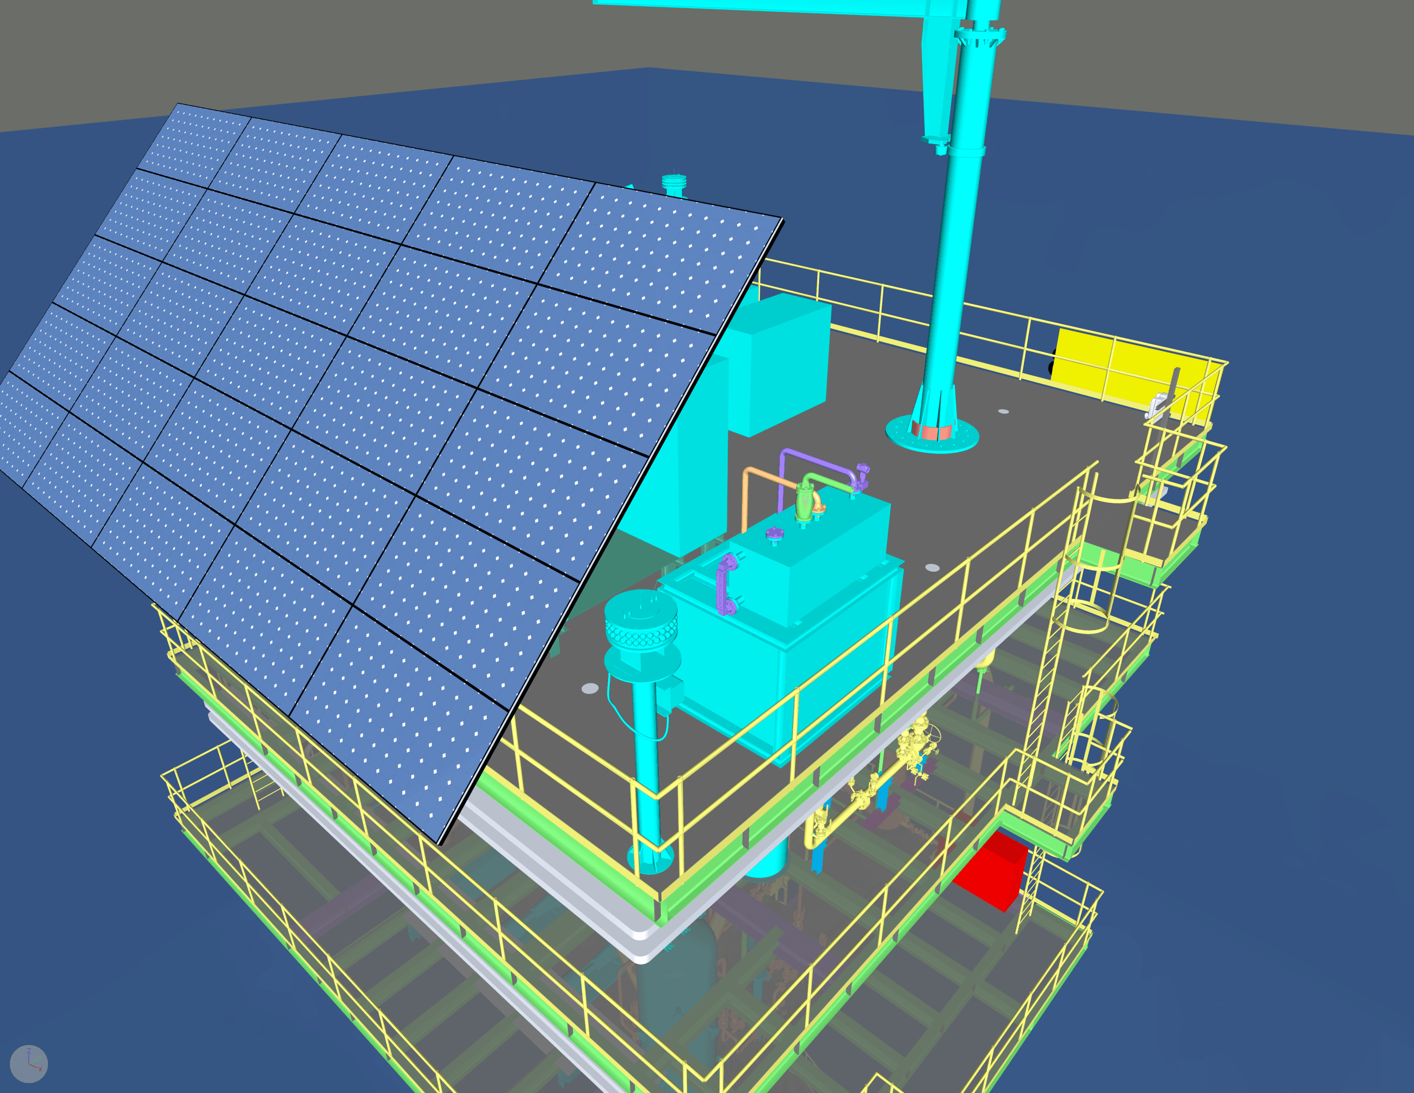Click the XYZ axis orientation gizmo
This screenshot has width=1414, height=1093.
28,1064
